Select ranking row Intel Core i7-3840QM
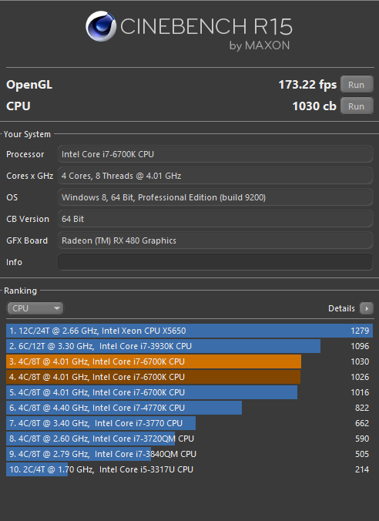 point(189,454)
